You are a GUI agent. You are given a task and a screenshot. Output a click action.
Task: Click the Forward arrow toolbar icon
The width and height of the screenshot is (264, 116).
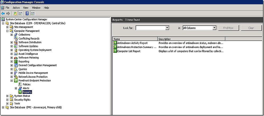point(8,13)
